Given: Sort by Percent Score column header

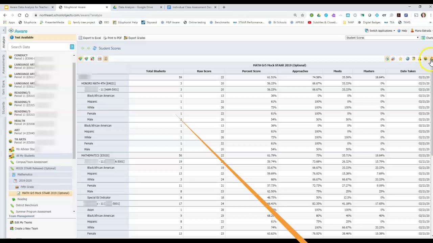Looking at the screenshot, I should (251, 71).
